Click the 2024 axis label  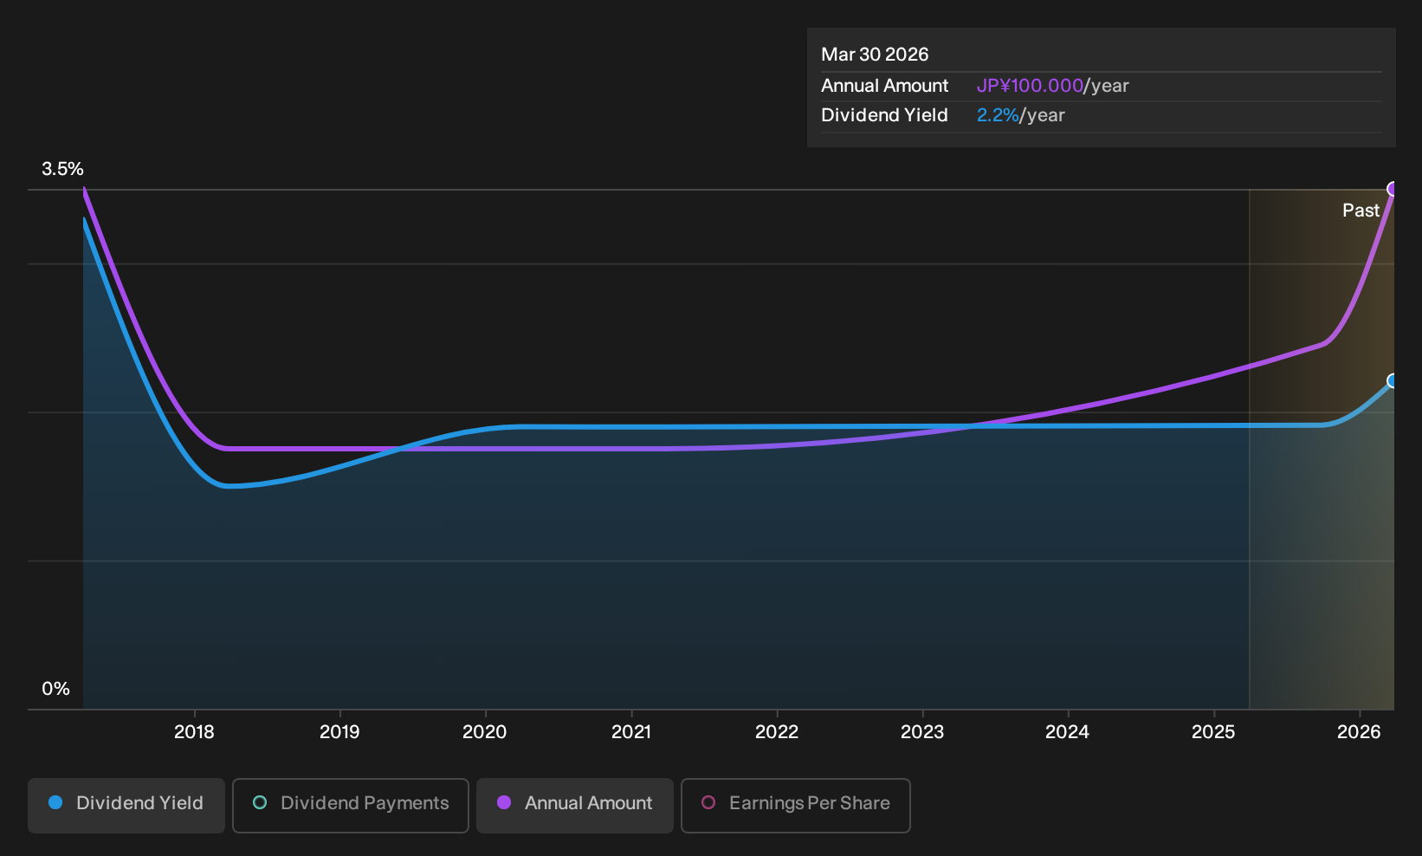[x=1068, y=732]
